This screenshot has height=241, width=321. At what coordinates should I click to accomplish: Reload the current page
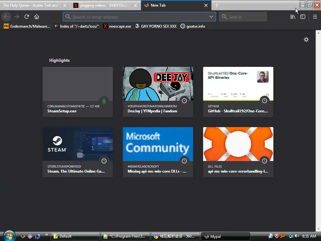(x=27, y=17)
